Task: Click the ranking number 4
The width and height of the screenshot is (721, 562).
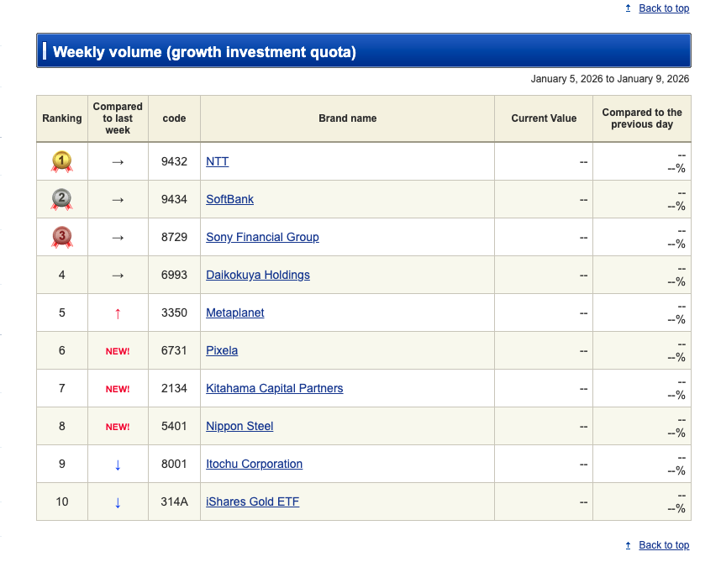Action: pos(61,275)
